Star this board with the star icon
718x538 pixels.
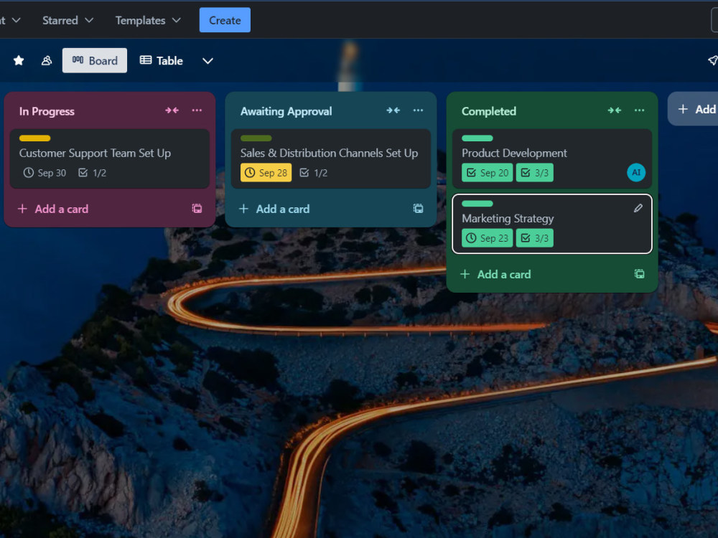click(19, 60)
